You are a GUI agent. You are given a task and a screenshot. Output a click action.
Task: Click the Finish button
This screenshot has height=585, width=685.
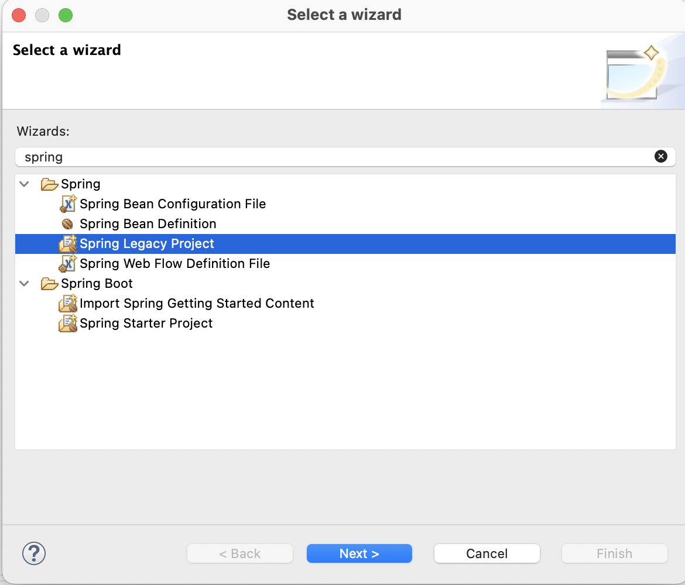614,553
